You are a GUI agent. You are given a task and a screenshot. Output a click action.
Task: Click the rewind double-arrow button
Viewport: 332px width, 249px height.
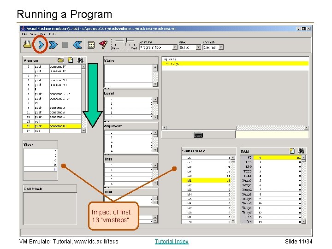click(77, 45)
